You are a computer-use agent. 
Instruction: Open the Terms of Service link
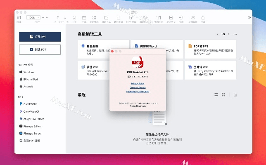click(x=138, y=87)
